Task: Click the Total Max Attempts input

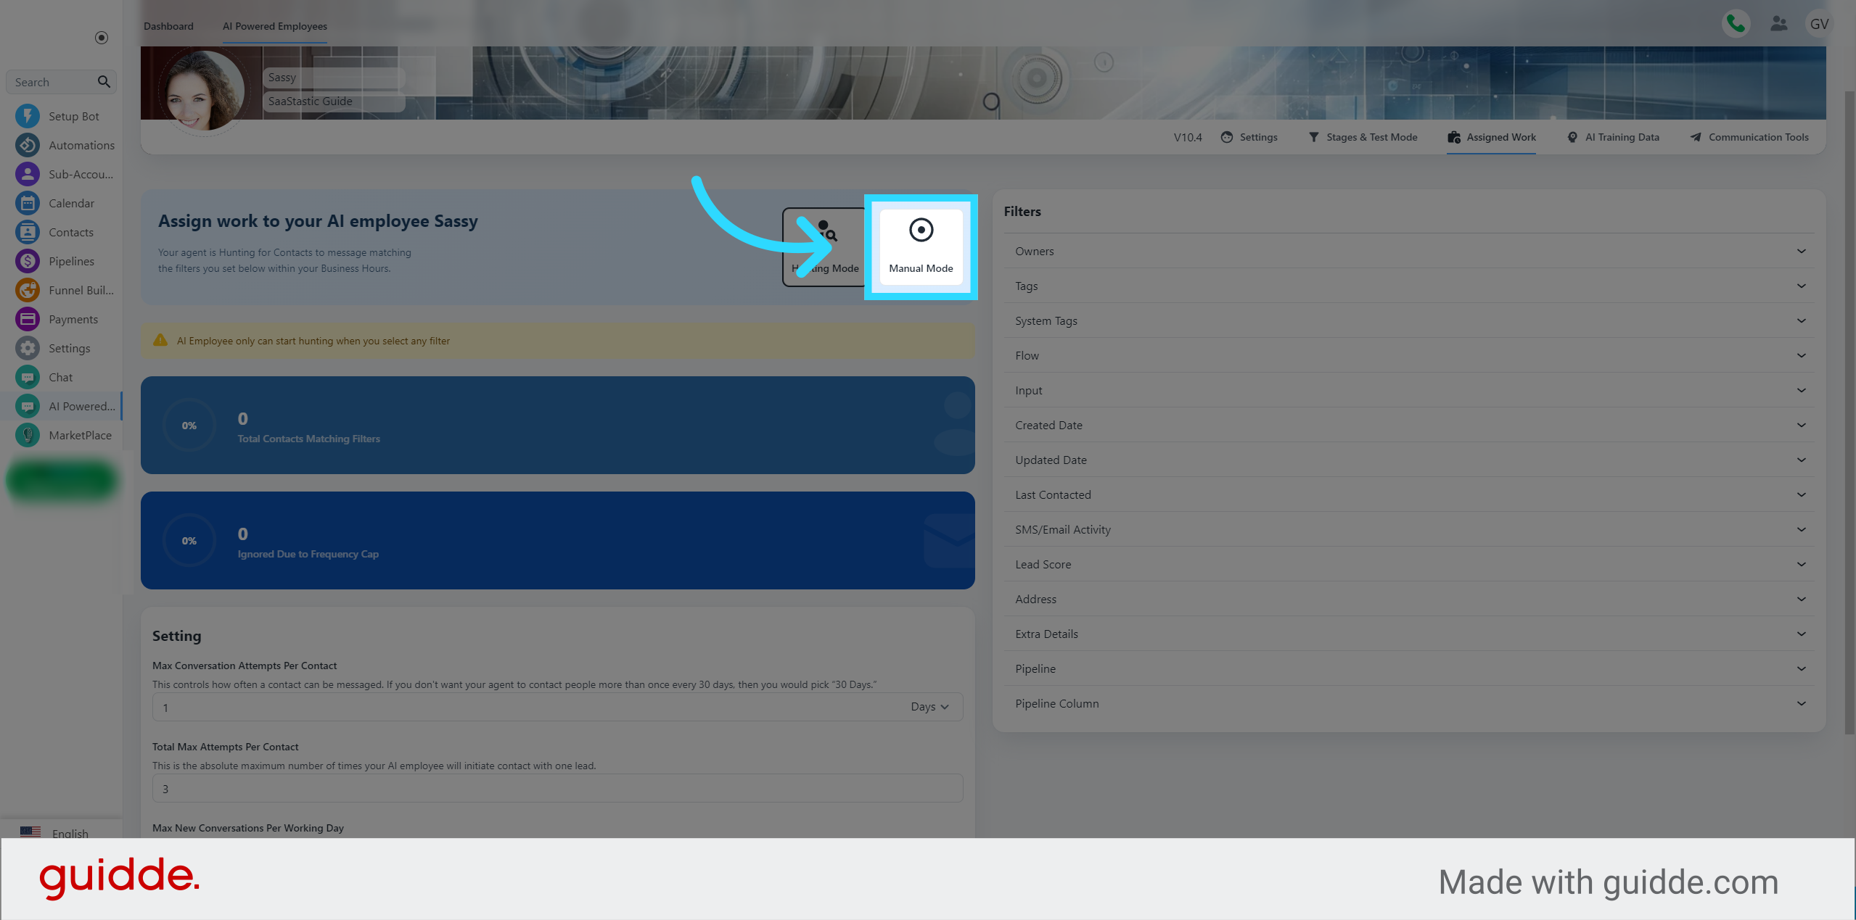Action: 557,788
